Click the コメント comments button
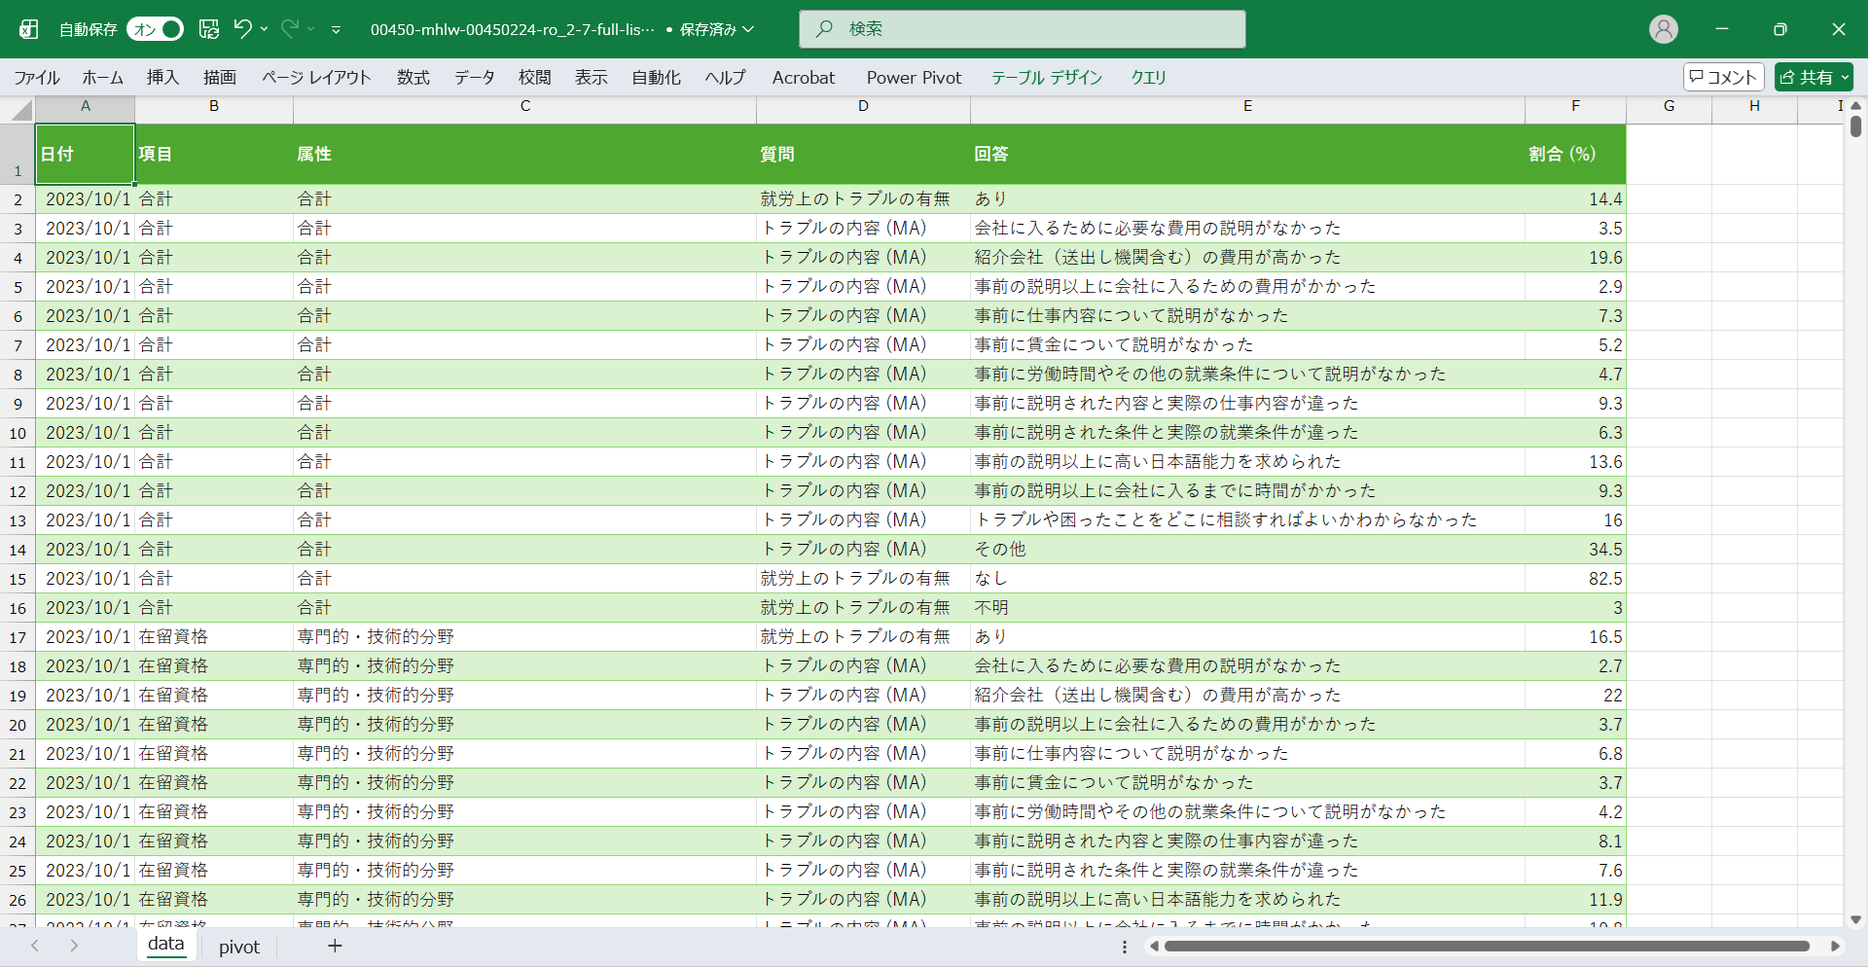This screenshot has width=1868, height=967. click(1723, 77)
